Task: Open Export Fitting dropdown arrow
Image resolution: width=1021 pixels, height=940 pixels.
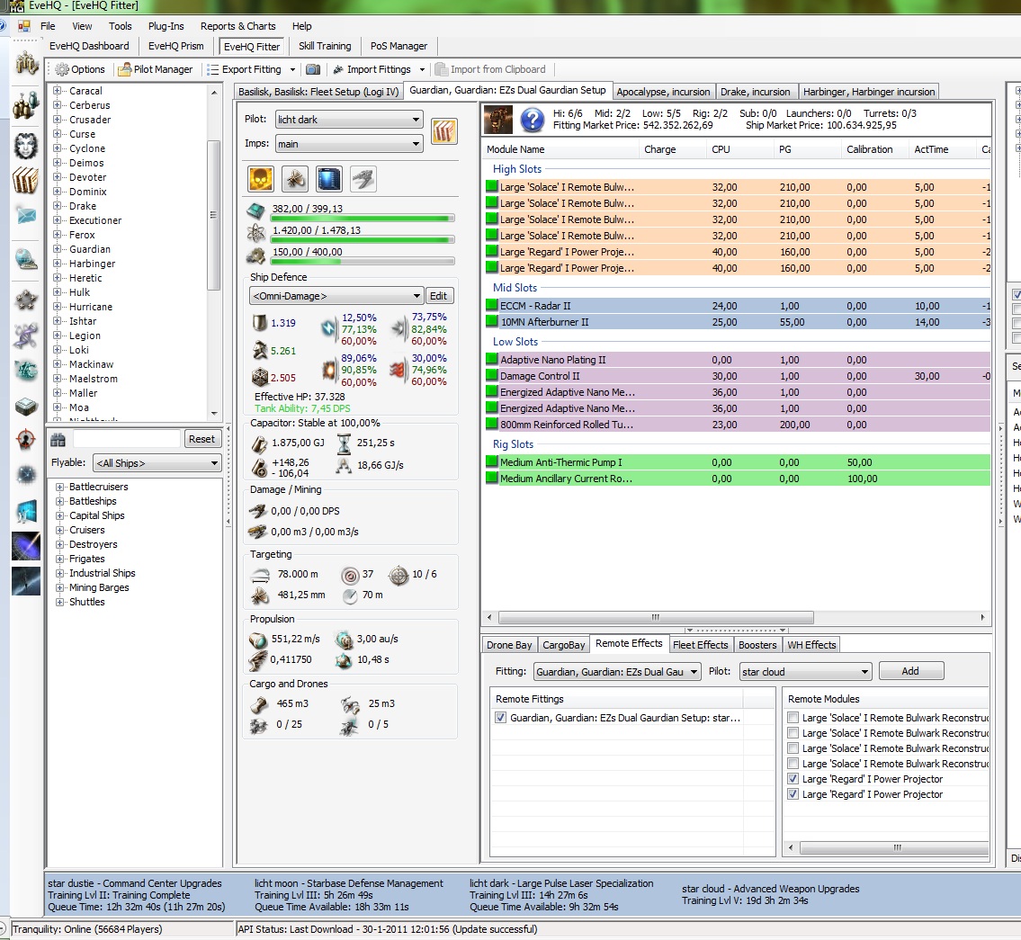Action: 292,69
